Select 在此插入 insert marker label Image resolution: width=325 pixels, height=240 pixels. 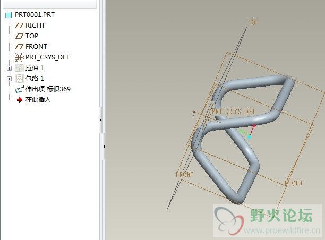38,100
